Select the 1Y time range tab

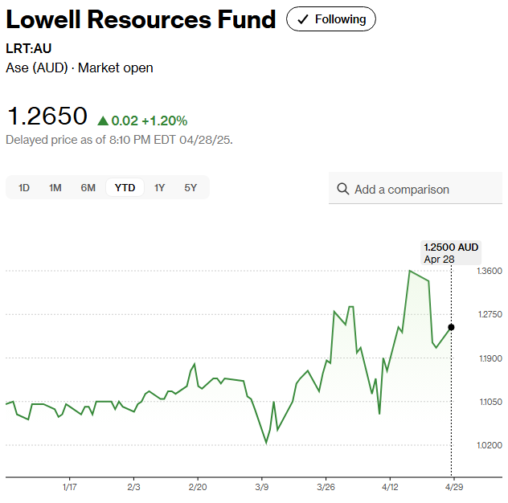[x=159, y=187]
